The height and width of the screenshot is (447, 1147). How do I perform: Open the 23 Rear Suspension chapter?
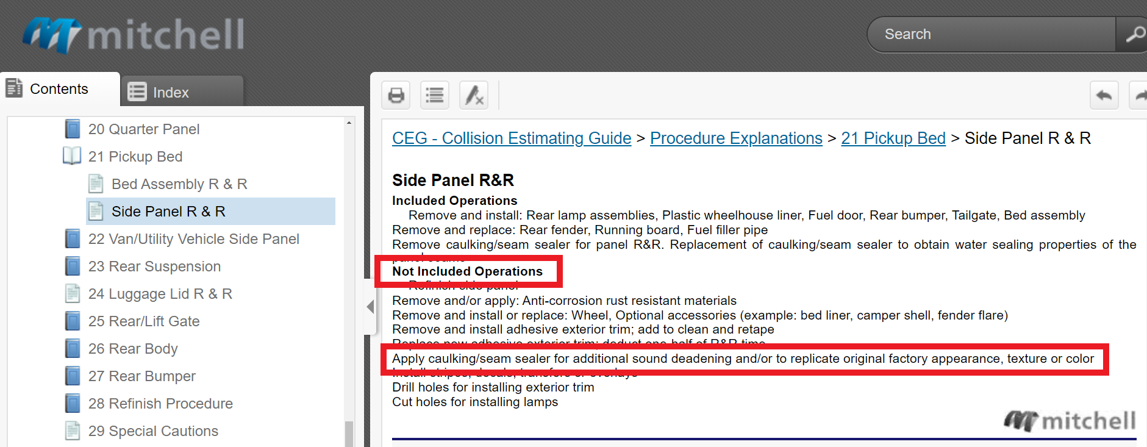coord(154,266)
